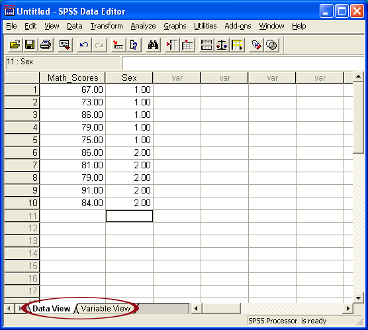Save the data file with floppy icon

click(x=30, y=44)
